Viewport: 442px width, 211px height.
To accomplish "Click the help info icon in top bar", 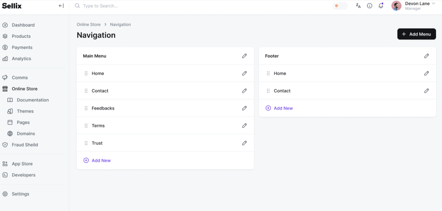I will 369,6.
